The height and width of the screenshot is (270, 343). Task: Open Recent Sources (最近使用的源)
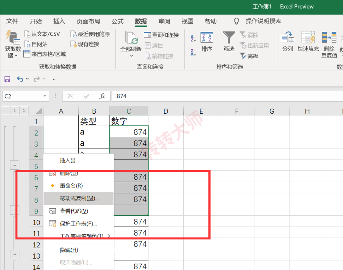point(90,34)
